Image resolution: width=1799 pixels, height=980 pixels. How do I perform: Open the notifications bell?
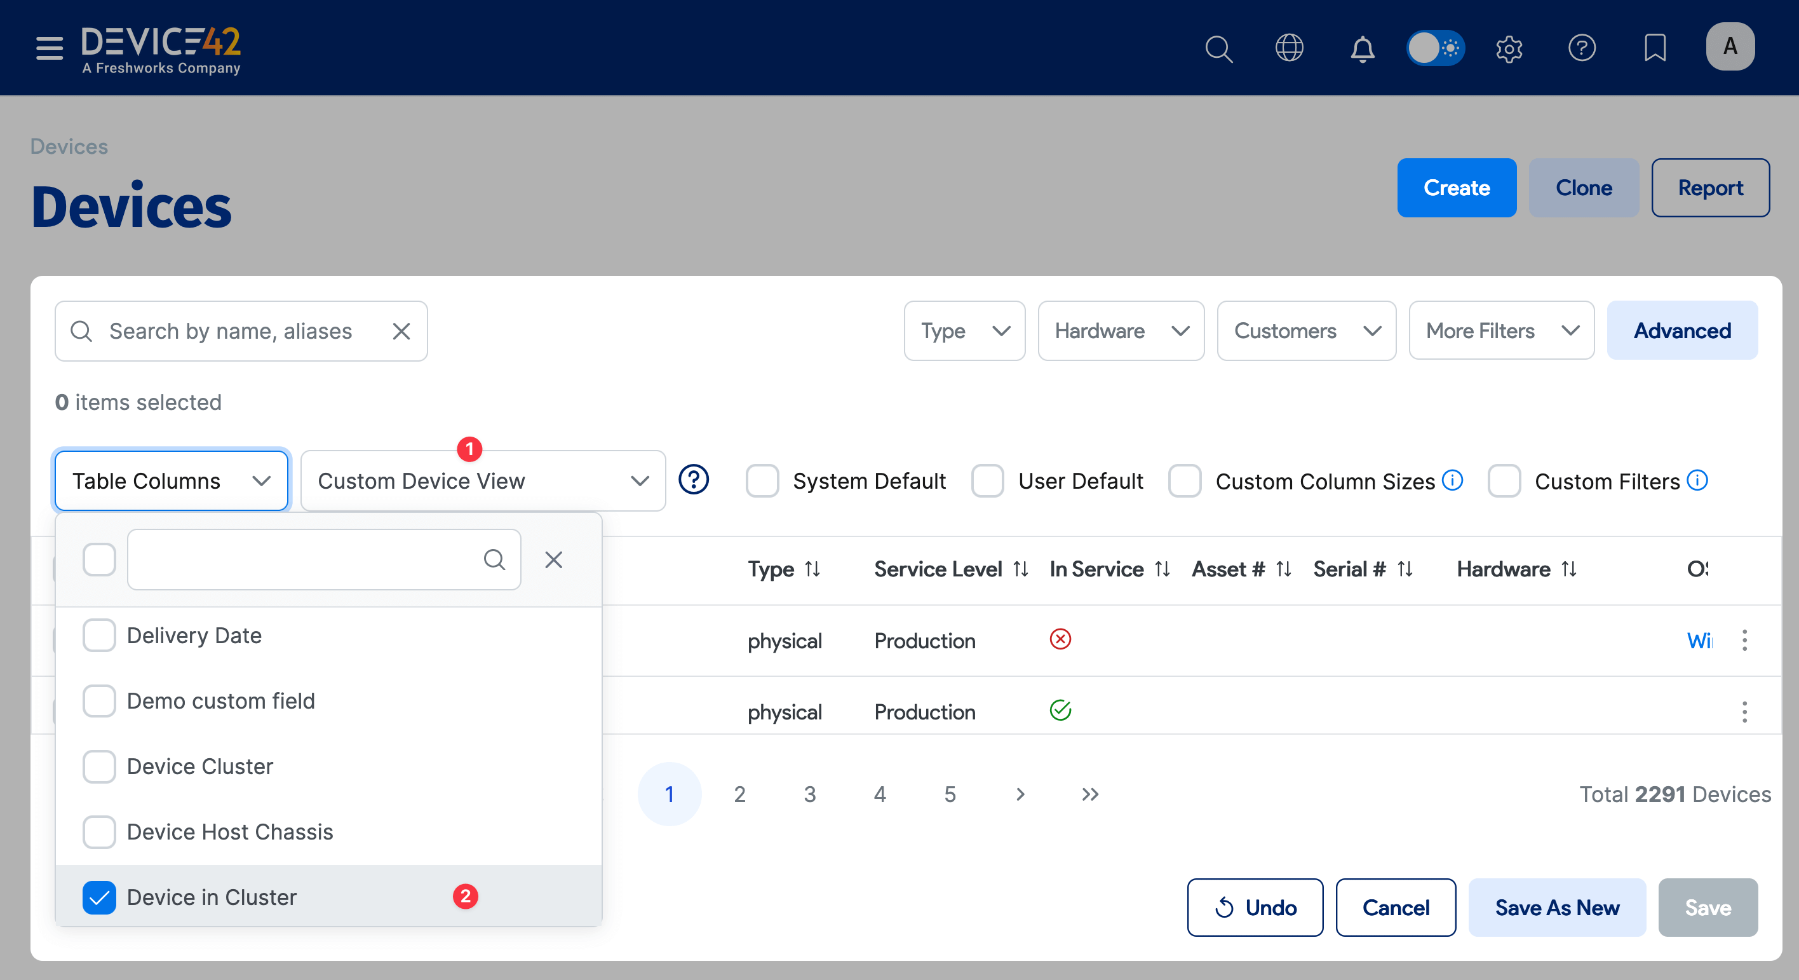pos(1362,48)
